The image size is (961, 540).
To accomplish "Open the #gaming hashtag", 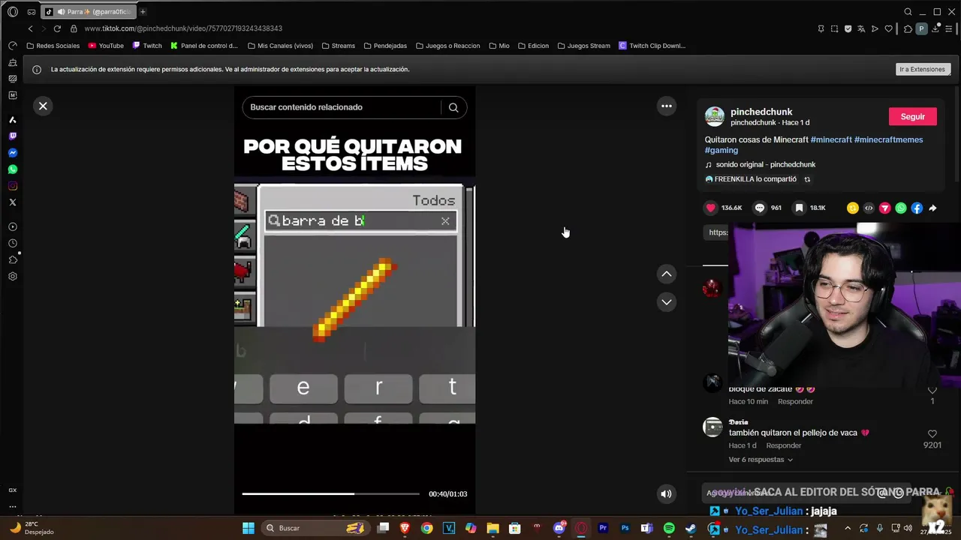I will [722, 150].
